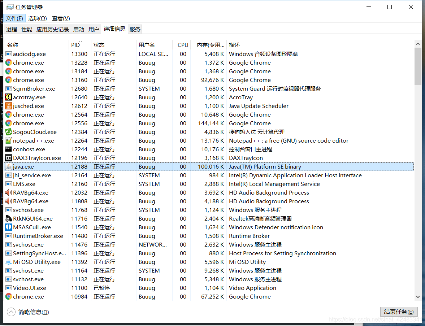Screen dimensions: 425x326
Task: Click the acrotray.exe icon
Action: point(9,97)
